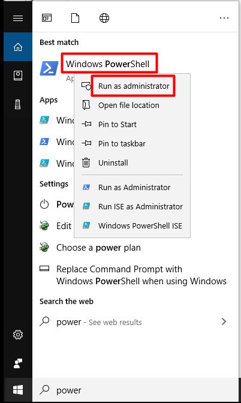Open the Notebook icon in sidebar

[x=18, y=76]
